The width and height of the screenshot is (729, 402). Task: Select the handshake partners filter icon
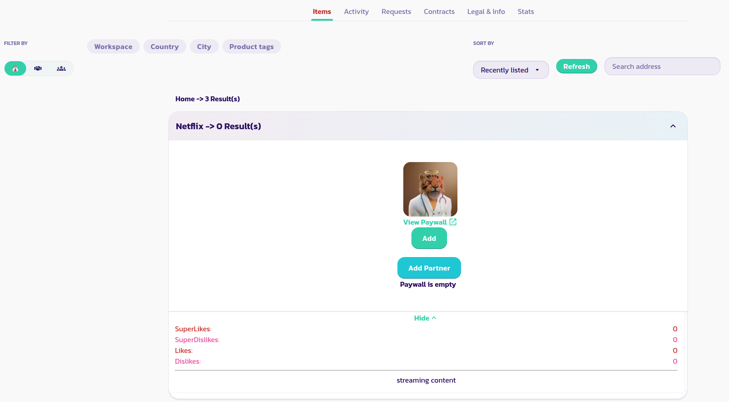pyautogui.click(x=38, y=68)
